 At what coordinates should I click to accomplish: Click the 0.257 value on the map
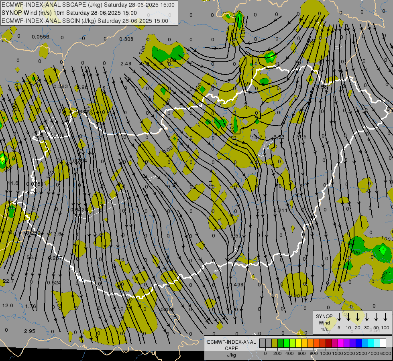coord(54,258)
